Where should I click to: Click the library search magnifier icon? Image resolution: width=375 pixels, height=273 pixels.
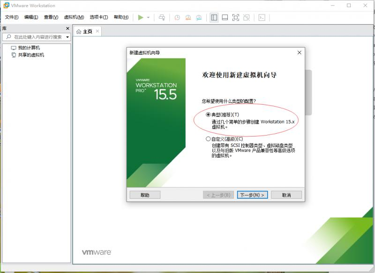(x=8, y=37)
